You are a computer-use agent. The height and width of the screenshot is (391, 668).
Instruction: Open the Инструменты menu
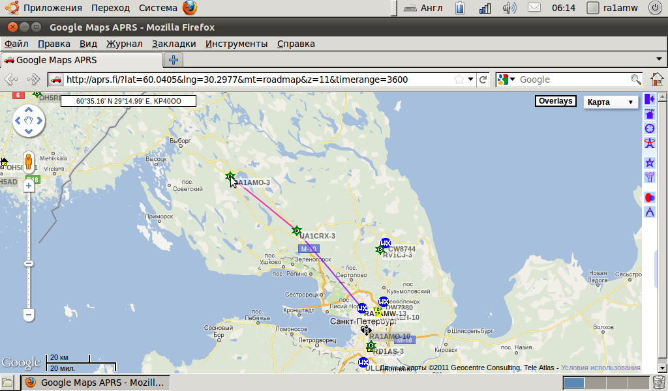coord(236,44)
